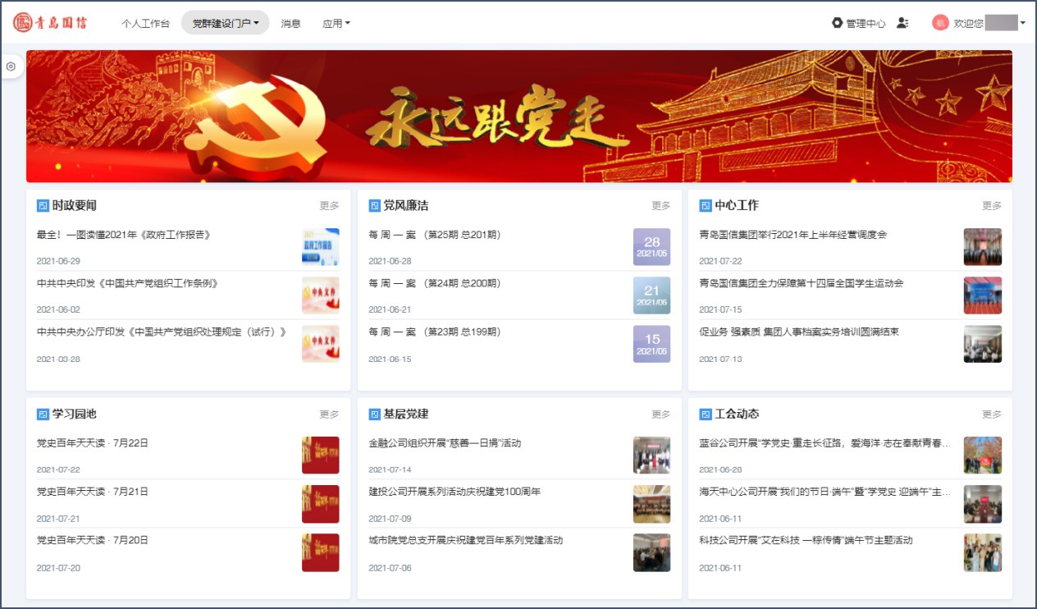Click the user avatar icon
Image resolution: width=1037 pixels, height=609 pixels.
(x=940, y=23)
